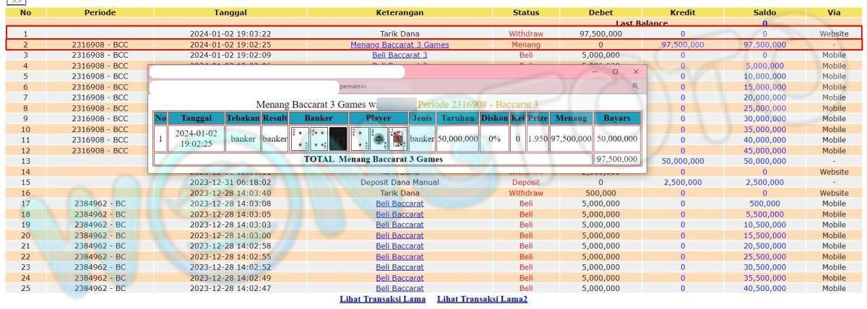Image resolution: width=867 pixels, height=309 pixels.
Task: Click the Bayars header in popup table
Action: click(616, 118)
